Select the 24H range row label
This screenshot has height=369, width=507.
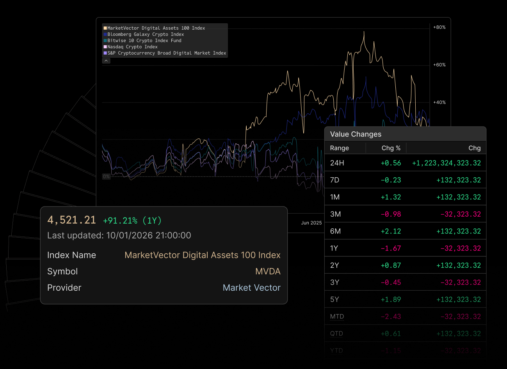337,163
